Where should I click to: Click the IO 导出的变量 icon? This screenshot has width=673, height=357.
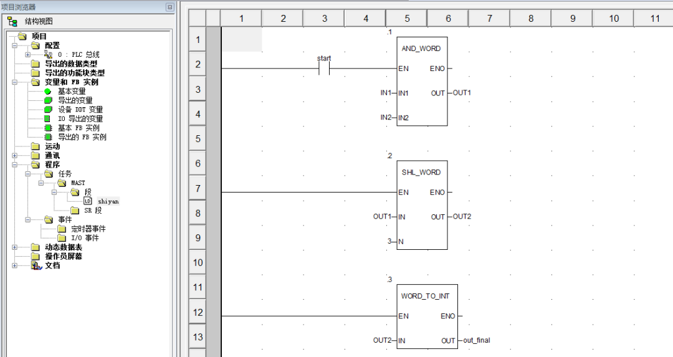tap(47, 118)
